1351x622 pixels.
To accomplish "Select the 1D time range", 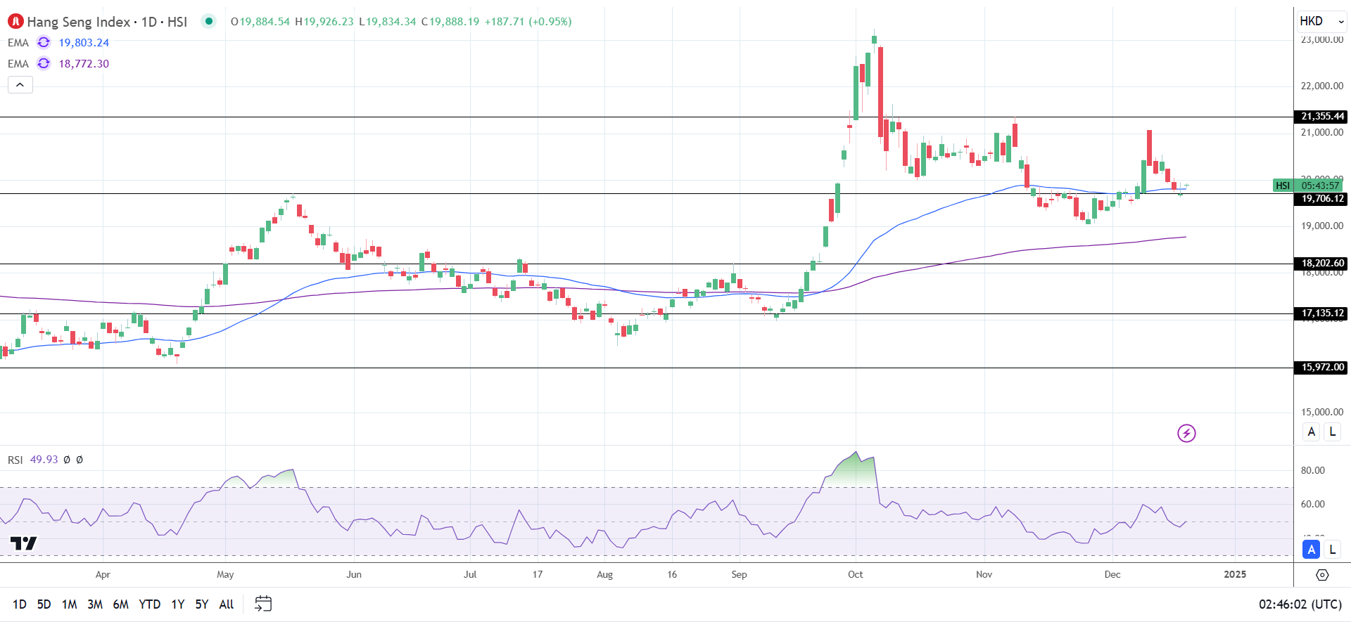I will coord(20,604).
